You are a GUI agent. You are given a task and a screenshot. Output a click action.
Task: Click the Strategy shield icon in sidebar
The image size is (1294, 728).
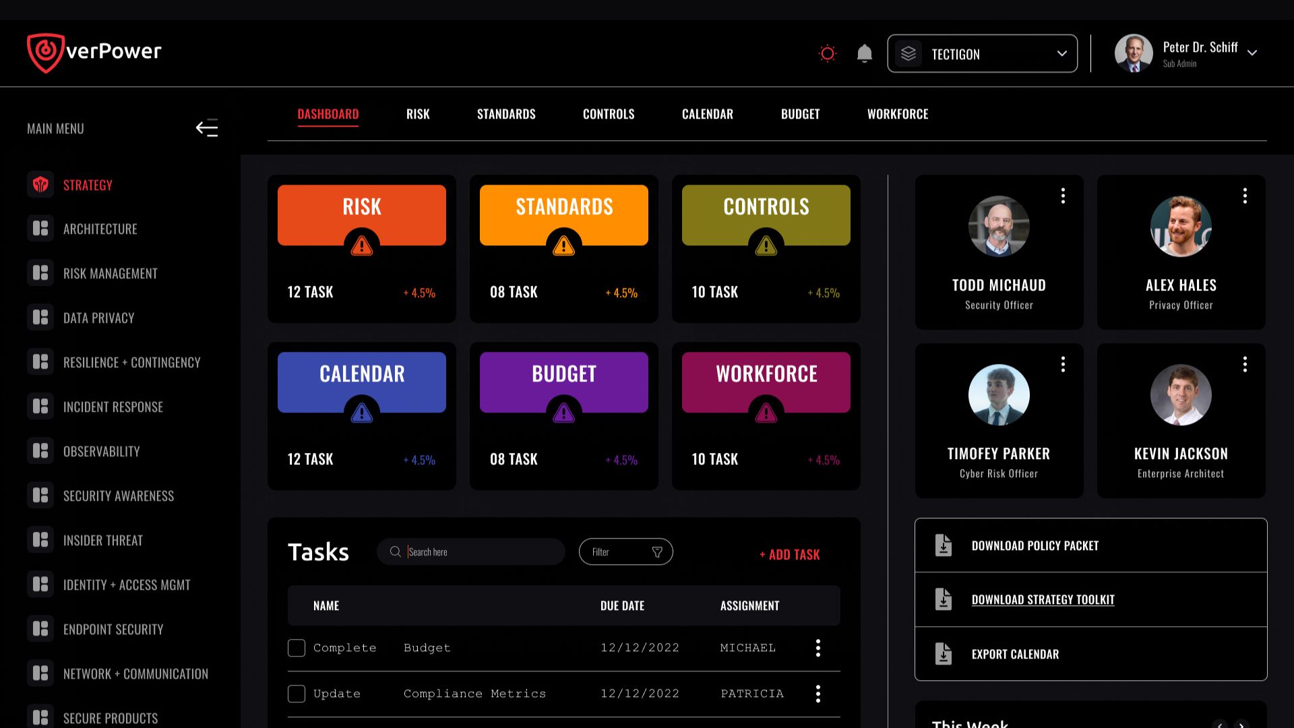40,185
